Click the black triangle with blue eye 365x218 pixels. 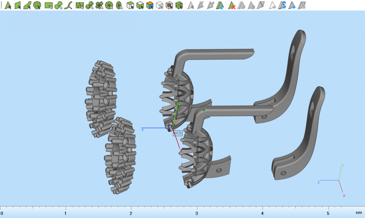(292, 5)
